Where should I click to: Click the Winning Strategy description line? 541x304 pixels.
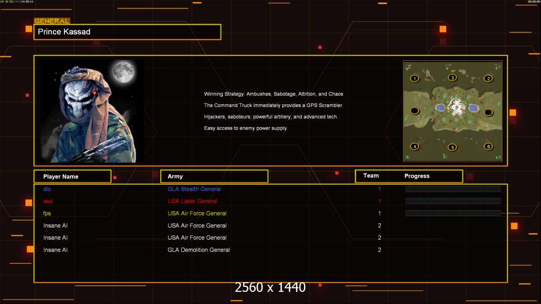pos(273,94)
